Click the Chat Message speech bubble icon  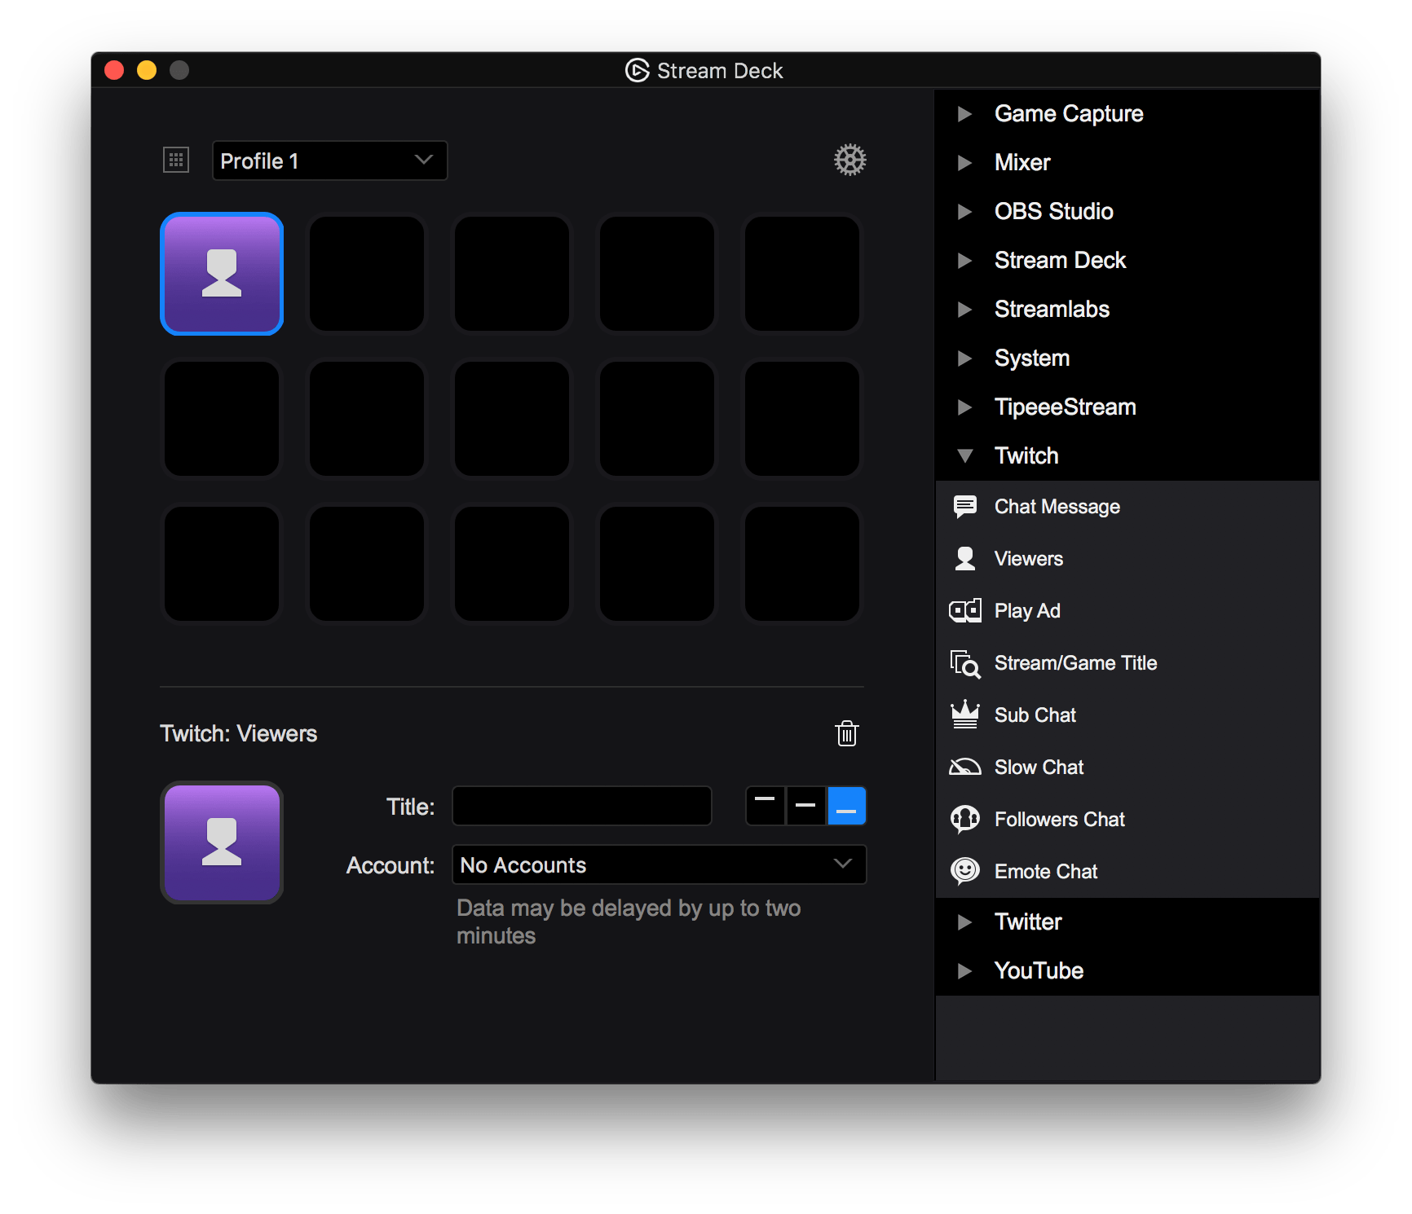[x=965, y=507]
